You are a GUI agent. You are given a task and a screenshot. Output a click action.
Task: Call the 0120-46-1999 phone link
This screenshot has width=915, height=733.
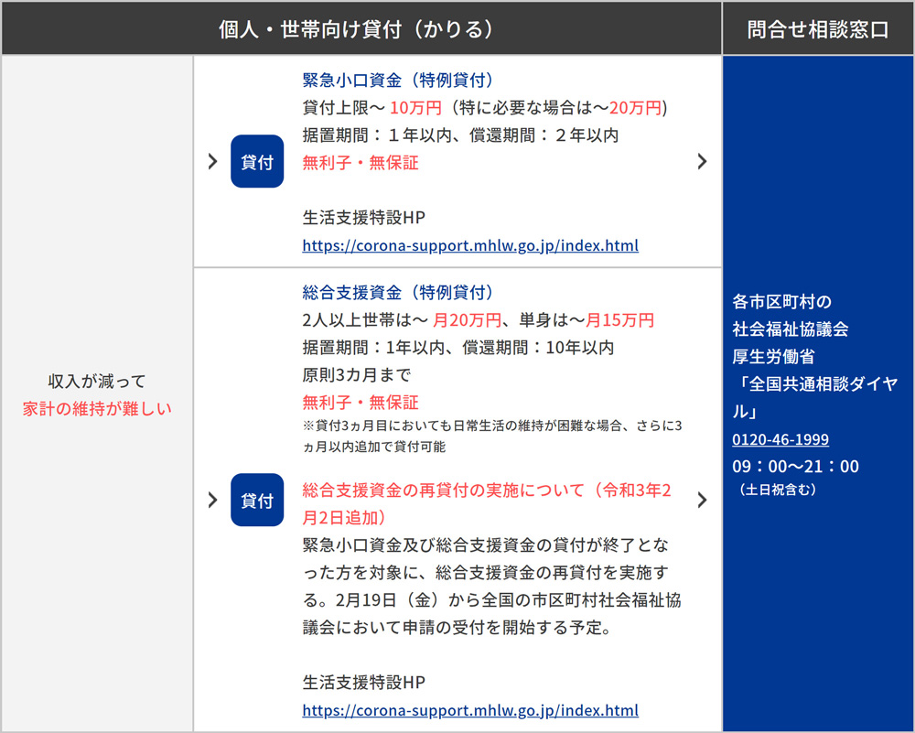point(780,439)
